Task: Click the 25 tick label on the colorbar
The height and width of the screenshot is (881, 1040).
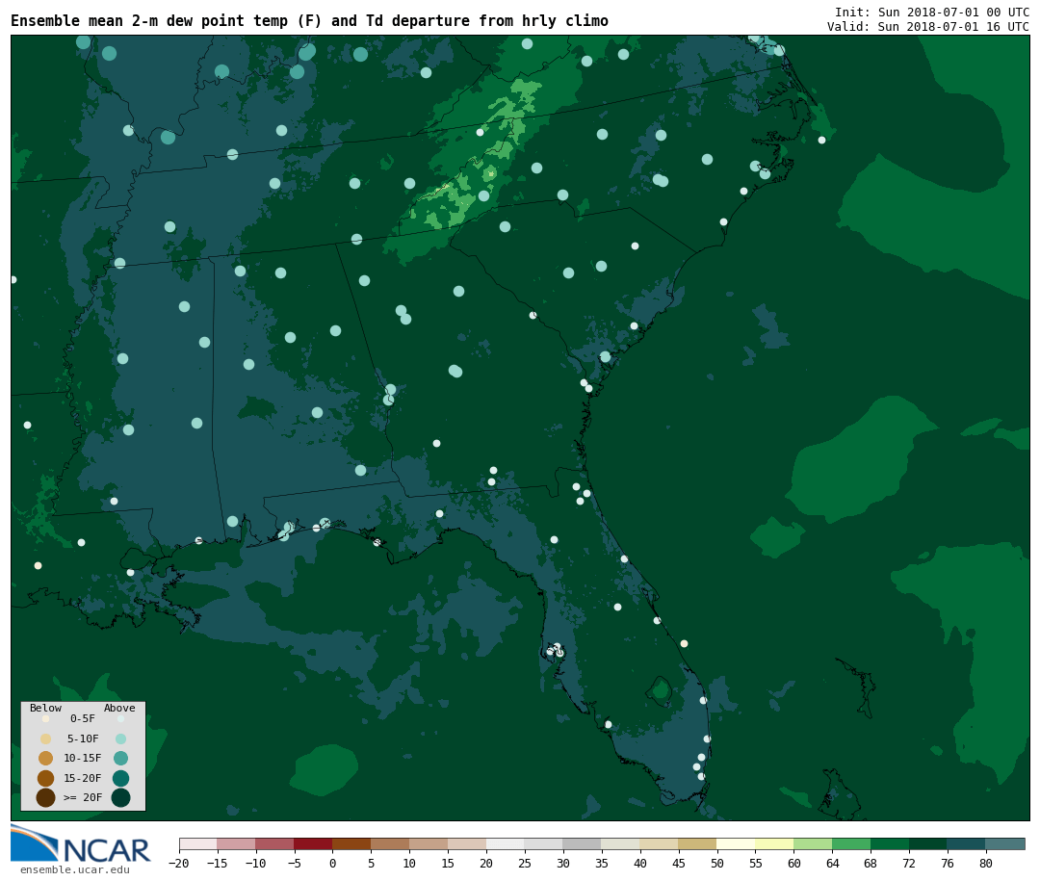Action: tap(525, 863)
